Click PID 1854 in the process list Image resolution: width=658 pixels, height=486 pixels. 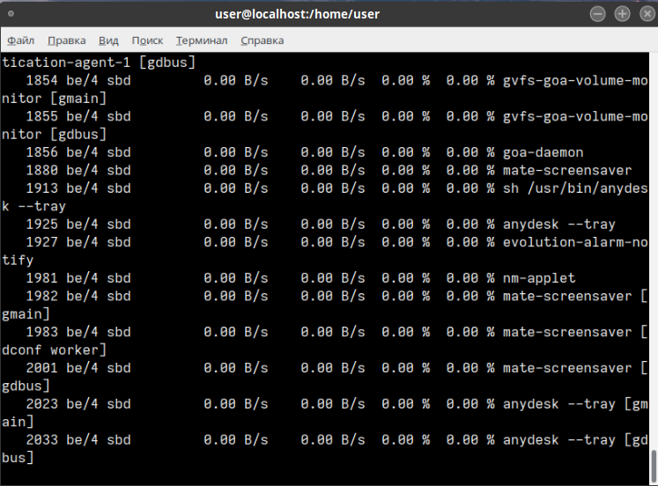[41, 81]
